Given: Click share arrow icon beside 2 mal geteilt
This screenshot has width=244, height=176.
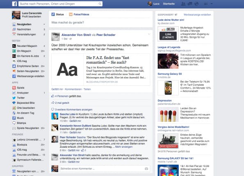Looking at the screenshot, I should click(x=53, y=103).
